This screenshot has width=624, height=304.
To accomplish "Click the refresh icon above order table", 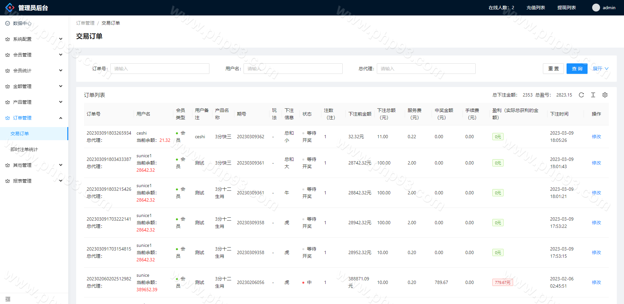I will click(x=581, y=95).
